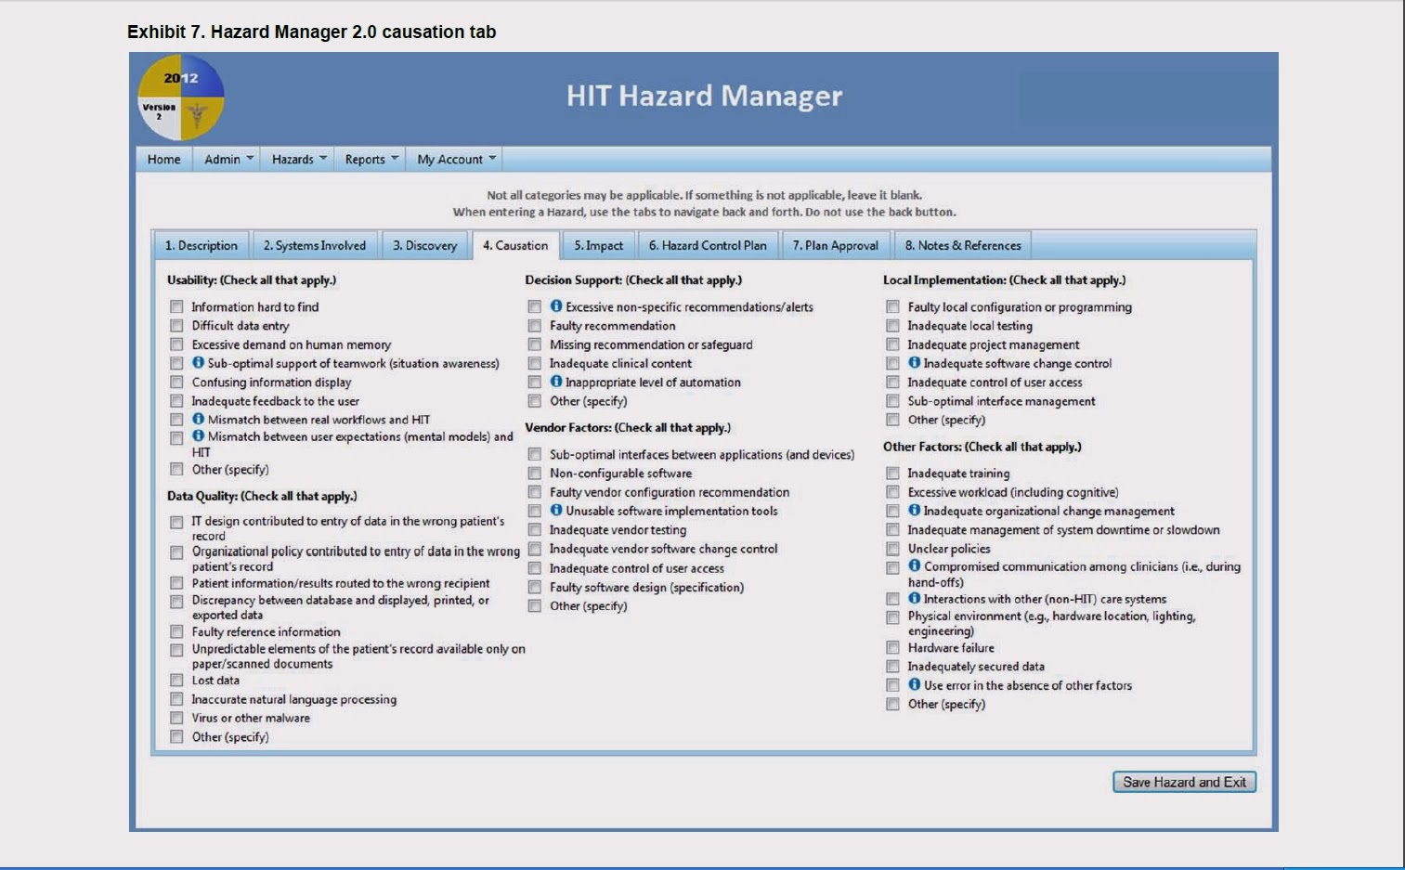The height and width of the screenshot is (870, 1405).
Task: Switch to 6. Hazard Control Plan tab
Action: coord(708,245)
